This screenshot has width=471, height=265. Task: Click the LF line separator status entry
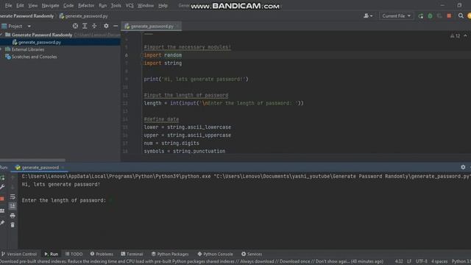coord(409,261)
